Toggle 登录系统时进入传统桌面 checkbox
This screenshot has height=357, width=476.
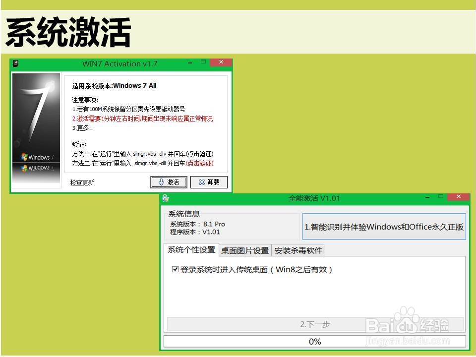coord(175,269)
